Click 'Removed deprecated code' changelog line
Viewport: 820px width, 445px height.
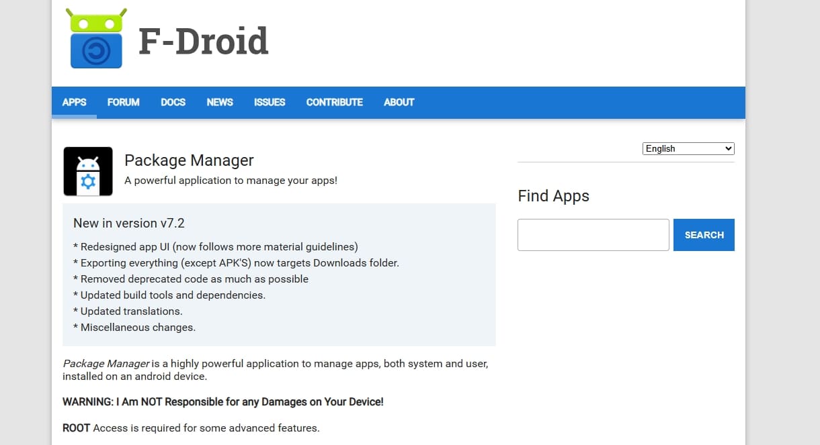191,279
